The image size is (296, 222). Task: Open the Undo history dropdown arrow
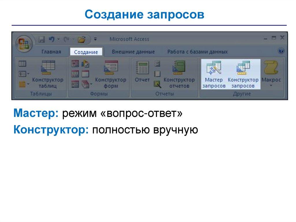[58, 39]
